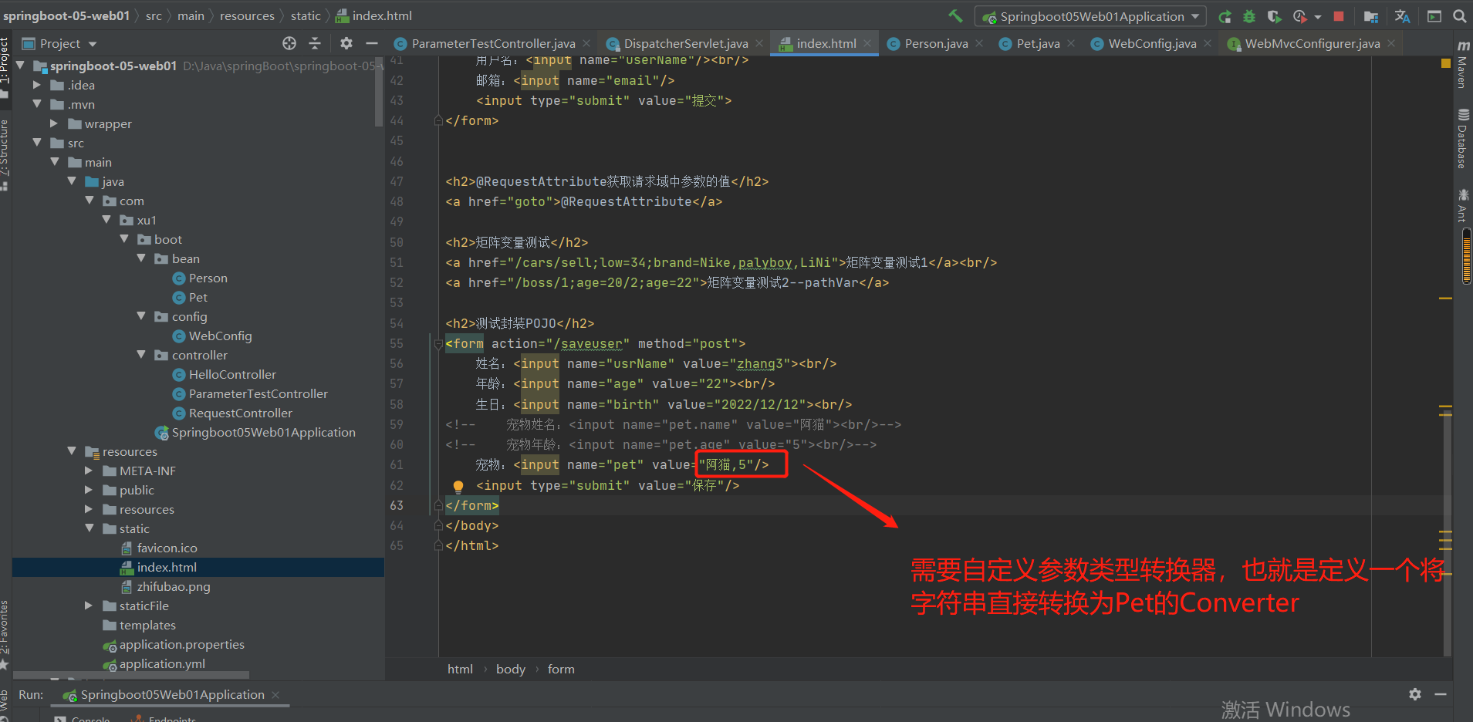1473x722 pixels.
Task: Select templates folder in tree
Action: coord(147,625)
